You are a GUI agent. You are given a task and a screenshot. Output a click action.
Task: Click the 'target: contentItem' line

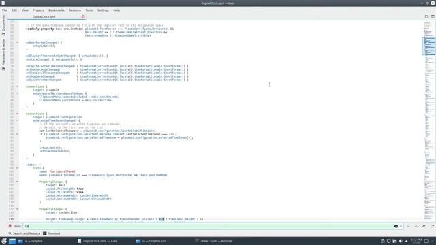coord(61,212)
